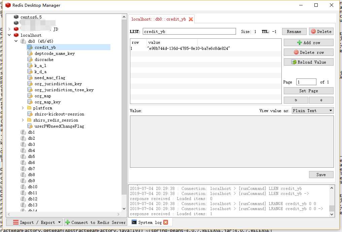Open the Import / Export dropdown menu

(x=34, y=222)
